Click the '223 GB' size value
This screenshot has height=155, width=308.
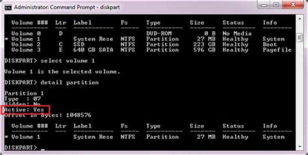[204, 44]
